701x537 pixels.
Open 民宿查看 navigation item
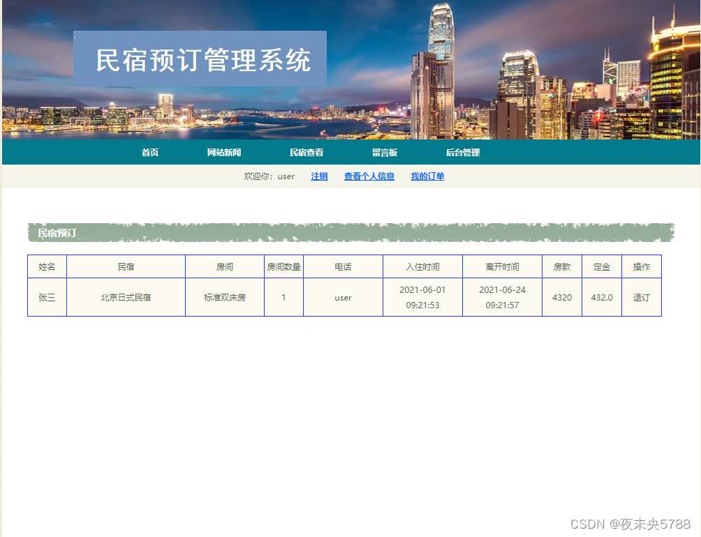(x=307, y=152)
